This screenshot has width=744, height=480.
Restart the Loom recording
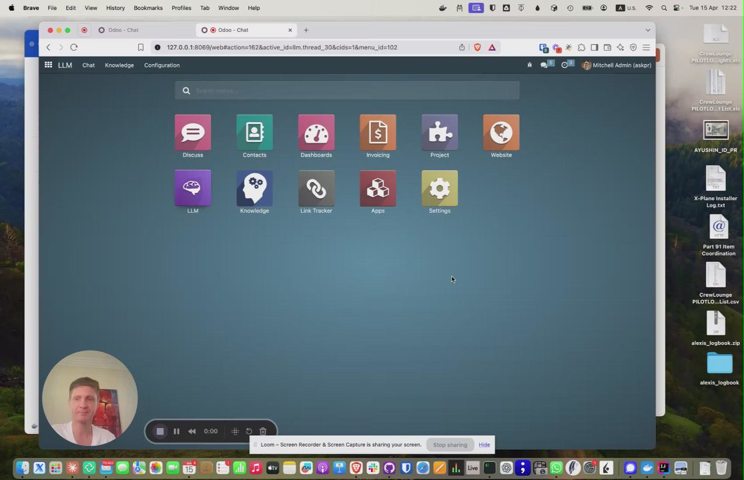tap(249, 431)
